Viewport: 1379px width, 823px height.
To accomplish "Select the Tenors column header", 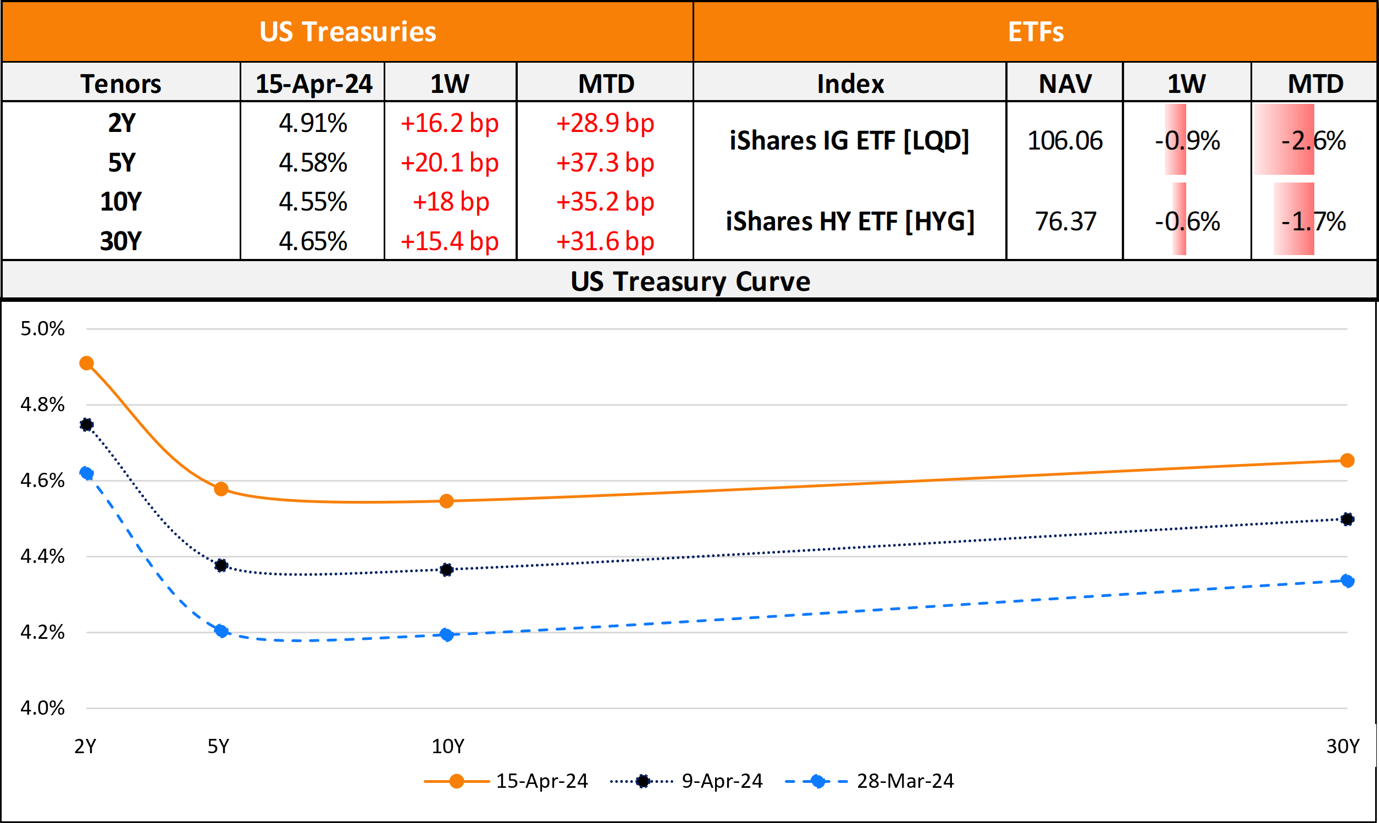I will 121,84.
